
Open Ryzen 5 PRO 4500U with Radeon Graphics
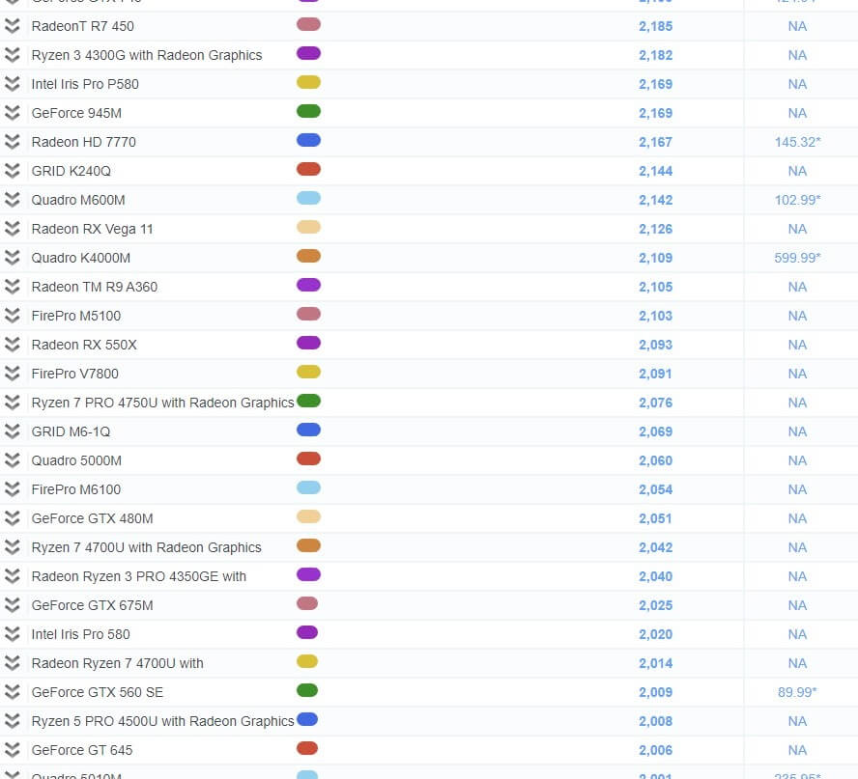tap(162, 722)
